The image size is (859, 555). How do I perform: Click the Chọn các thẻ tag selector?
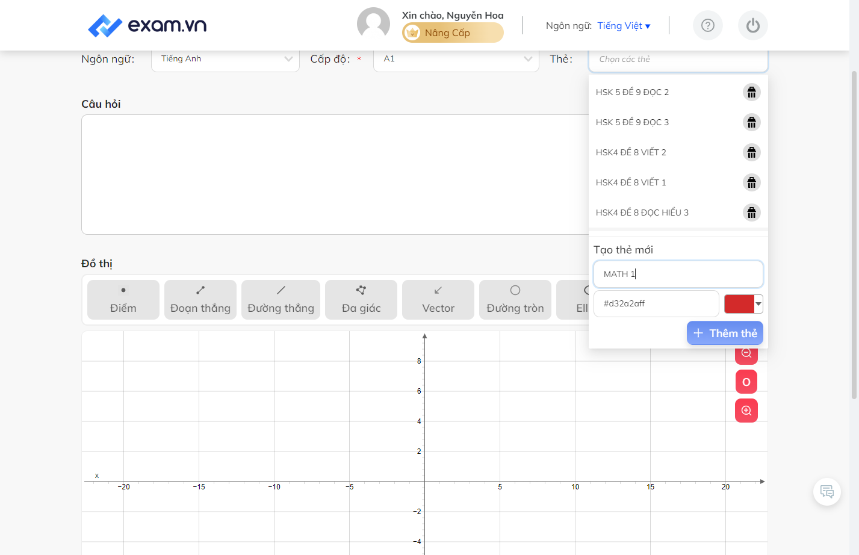[x=678, y=60]
